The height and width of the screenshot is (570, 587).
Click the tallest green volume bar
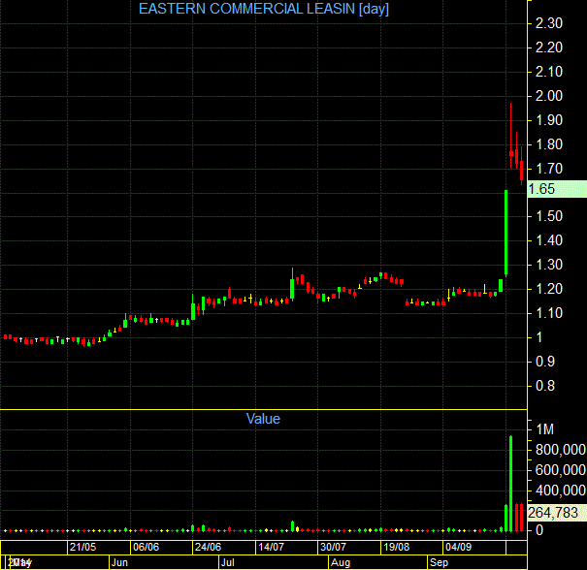click(x=511, y=483)
